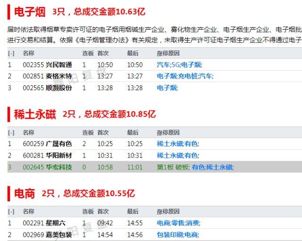
Task: Open the 5G tag in 兴民智通 row
Action: [176, 65]
